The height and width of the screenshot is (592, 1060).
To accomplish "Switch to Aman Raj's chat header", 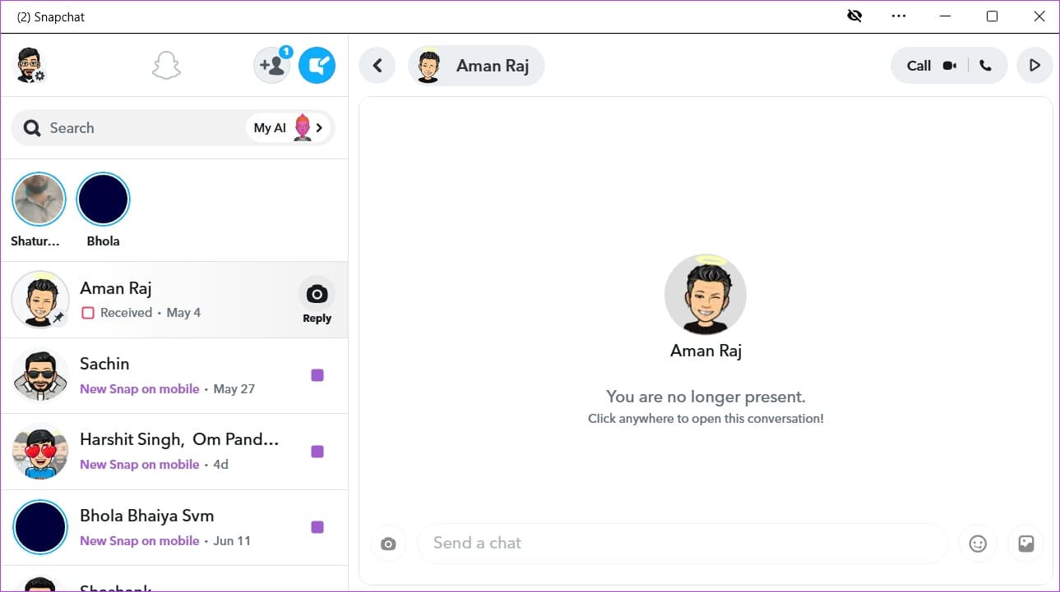I will click(476, 66).
